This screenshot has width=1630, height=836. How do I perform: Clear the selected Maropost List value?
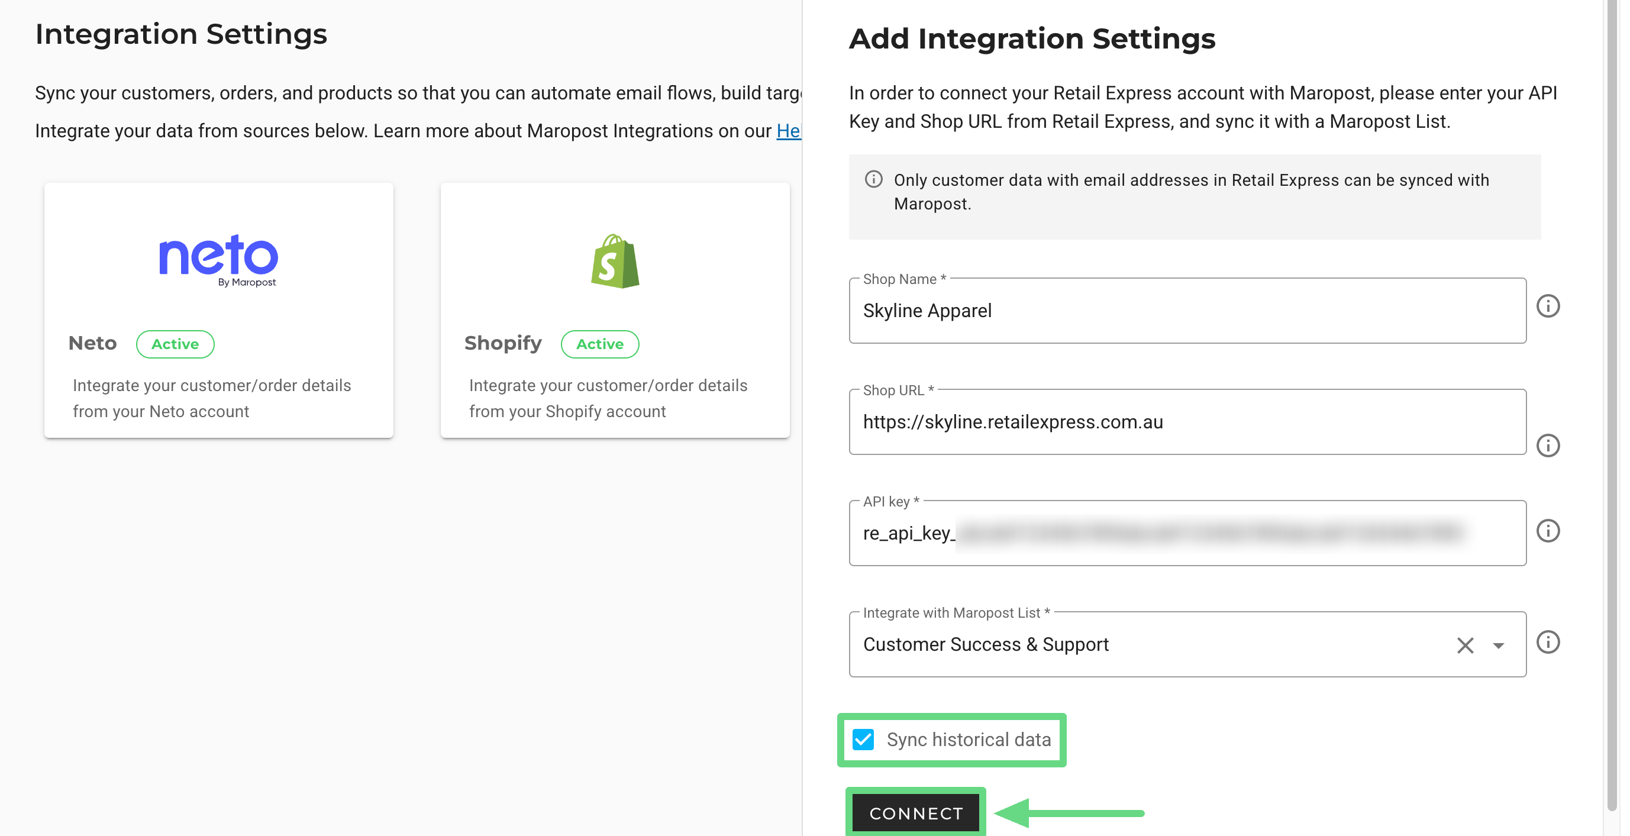pyautogui.click(x=1464, y=645)
